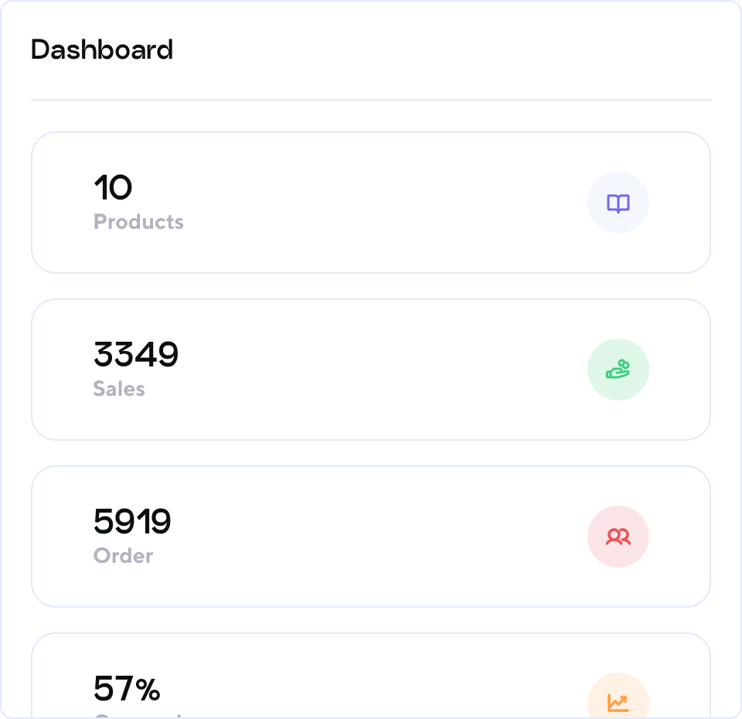Click the purple book icon on Products card

[x=618, y=203]
